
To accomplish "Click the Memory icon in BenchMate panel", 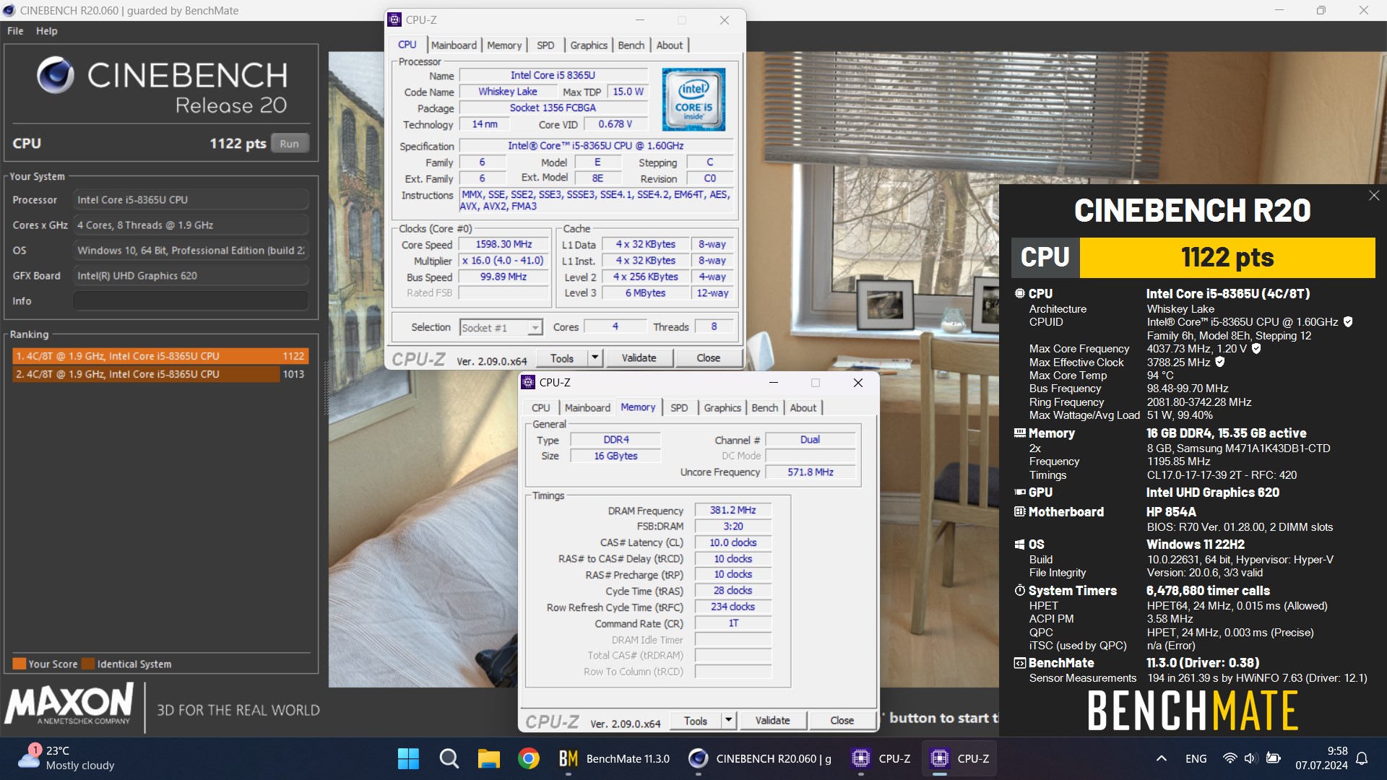I will click(1019, 433).
